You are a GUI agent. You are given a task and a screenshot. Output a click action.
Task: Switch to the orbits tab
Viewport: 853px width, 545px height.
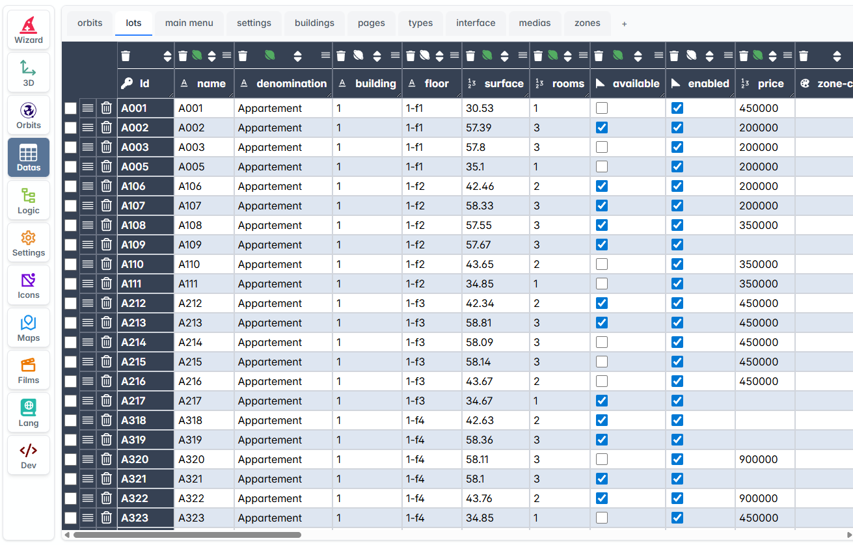90,23
